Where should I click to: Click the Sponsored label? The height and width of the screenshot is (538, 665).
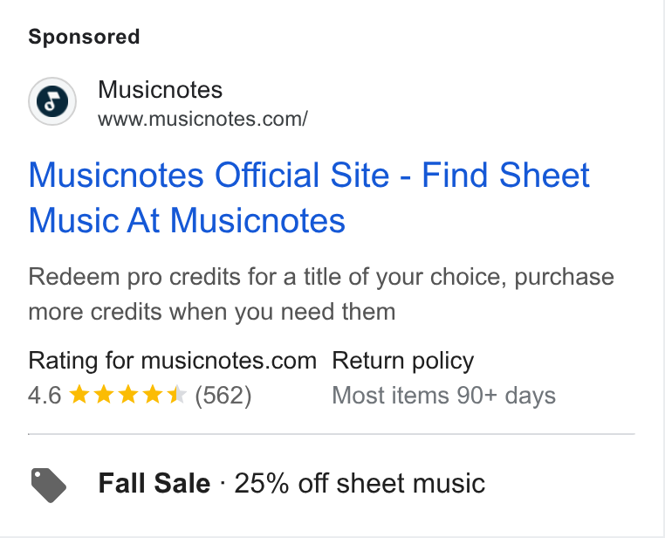[84, 37]
